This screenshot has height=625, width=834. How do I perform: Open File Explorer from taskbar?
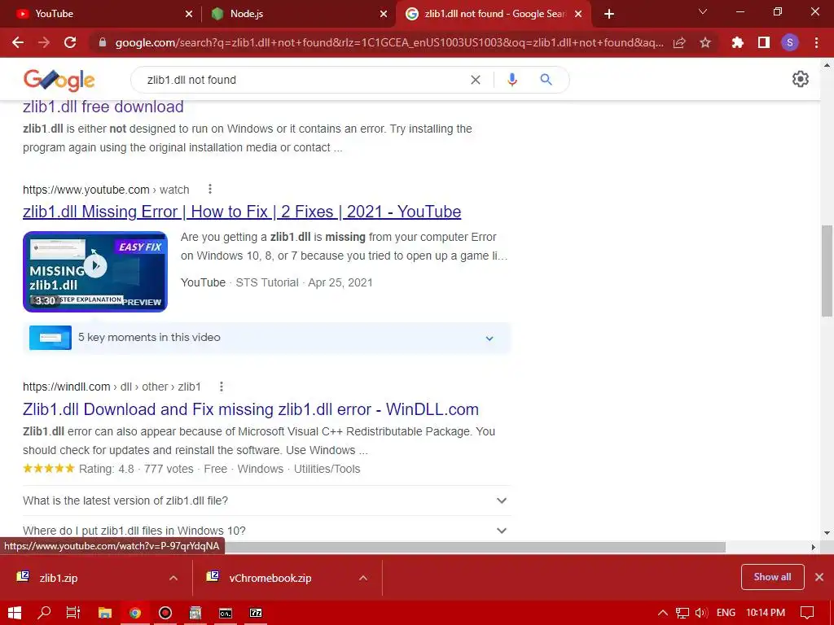point(105,613)
